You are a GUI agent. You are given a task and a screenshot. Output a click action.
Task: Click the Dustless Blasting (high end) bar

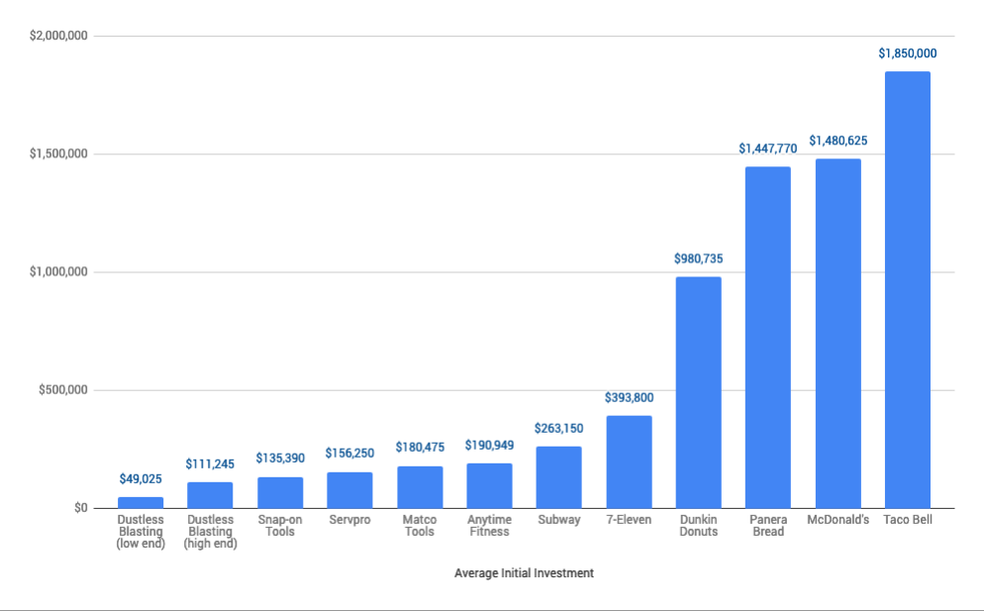[x=210, y=495]
